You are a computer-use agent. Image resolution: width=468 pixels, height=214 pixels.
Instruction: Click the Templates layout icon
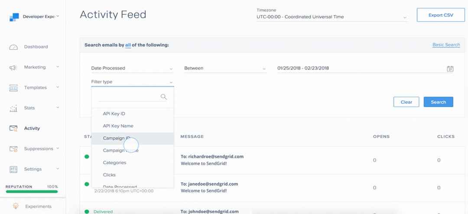[x=13, y=88]
